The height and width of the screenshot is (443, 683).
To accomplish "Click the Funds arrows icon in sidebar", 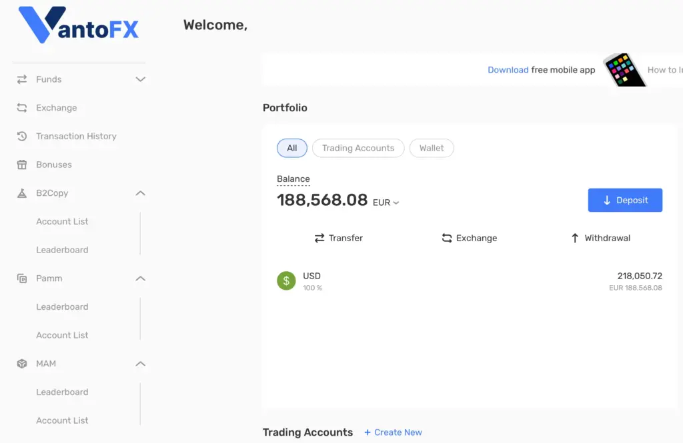I will click(22, 79).
